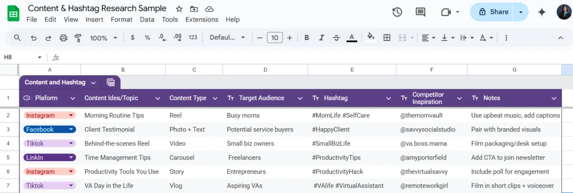Open the Google Sheets home icon
Image resolution: width=573 pixels, height=193 pixels.
[13, 13]
